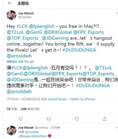Expand the reply tweet's options chevron
This screenshot has height=139, width=118.
(117, 128)
